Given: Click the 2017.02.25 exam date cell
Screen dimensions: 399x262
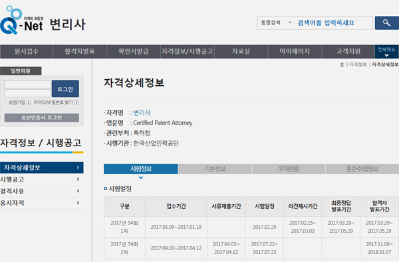Looking at the screenshot, I should pos(265,227).
